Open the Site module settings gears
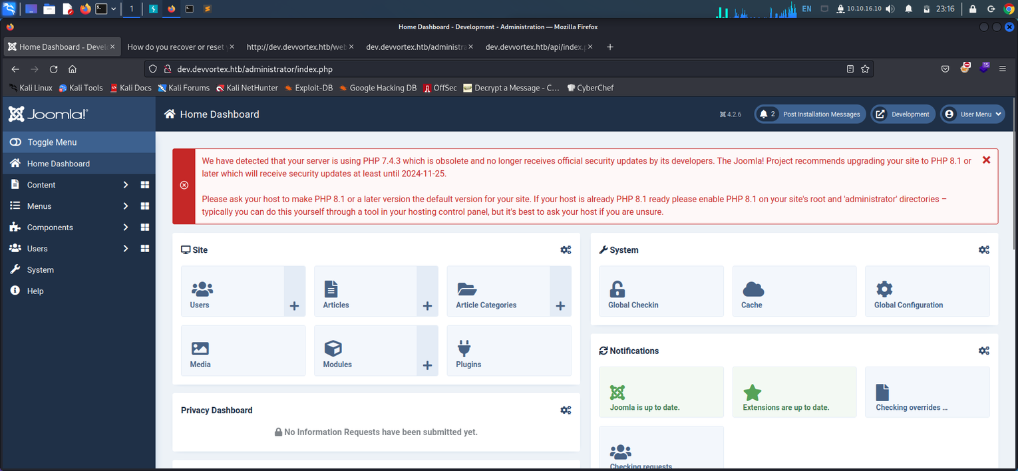1018x471 pixels. pyautogui.click(x=566, y=250)
